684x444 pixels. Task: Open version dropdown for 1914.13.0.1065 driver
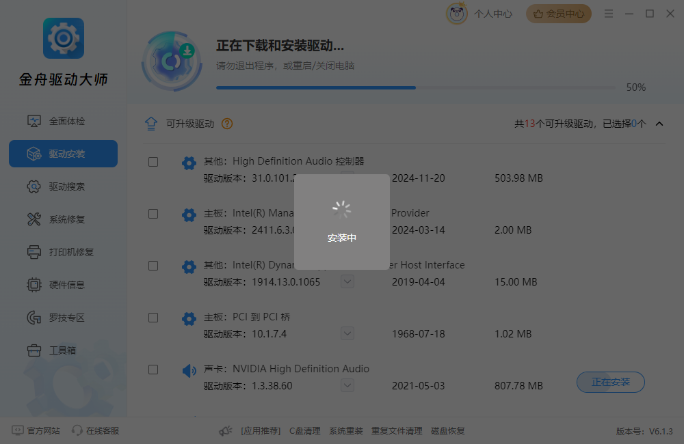coord(347,281)
